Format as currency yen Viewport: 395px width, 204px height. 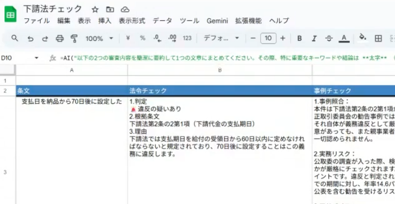(x=128, y=38)
